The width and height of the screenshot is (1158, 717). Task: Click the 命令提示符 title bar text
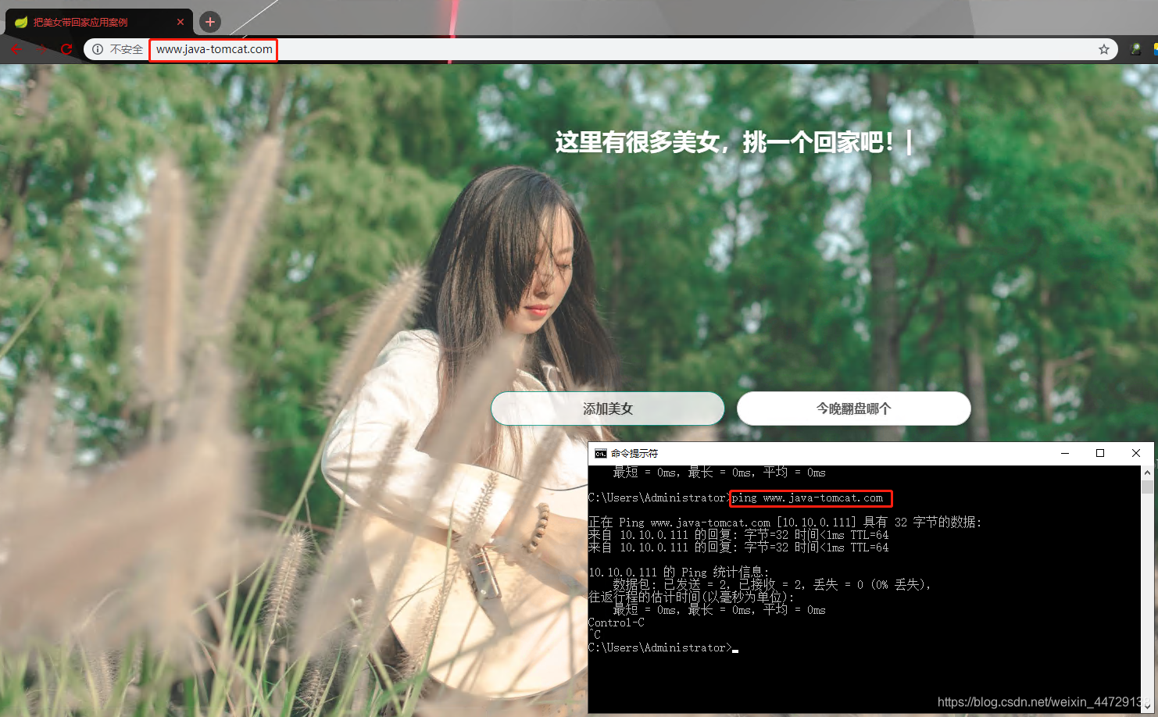pyautogui.click(x=634, y=453)
